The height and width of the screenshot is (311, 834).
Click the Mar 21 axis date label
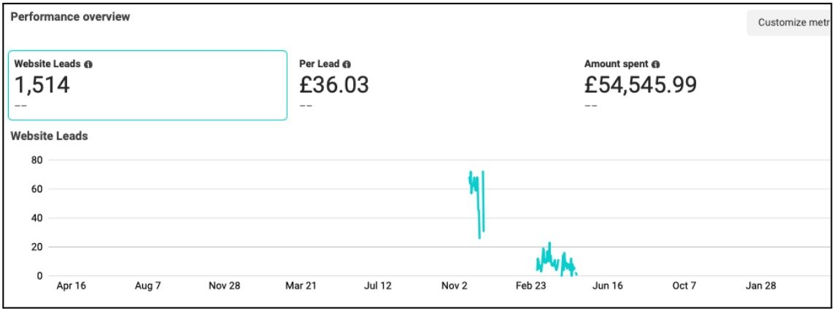coord(301,286)
